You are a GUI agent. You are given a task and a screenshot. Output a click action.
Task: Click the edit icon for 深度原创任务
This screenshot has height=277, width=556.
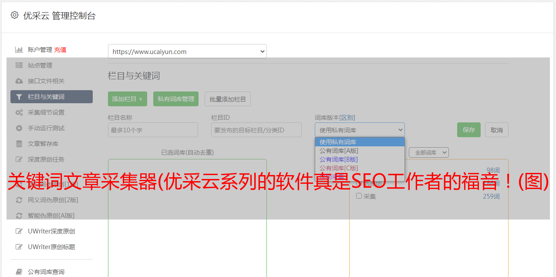[x=19, y=159]
